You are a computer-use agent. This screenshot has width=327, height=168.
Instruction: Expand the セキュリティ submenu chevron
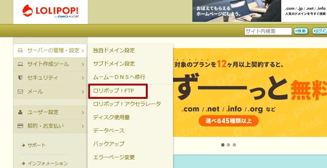pos(82,78)
